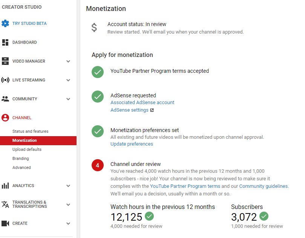
Task: Click the Monetization page title
Action: coord(106,9)
